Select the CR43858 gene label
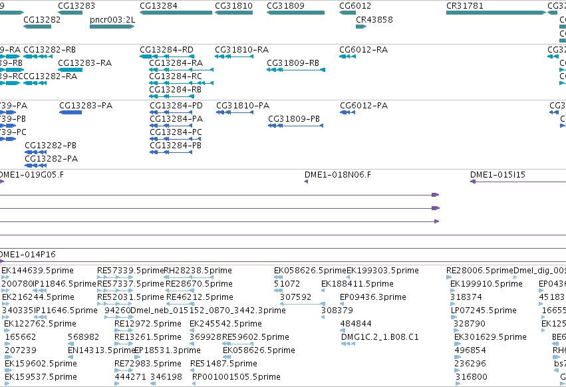The height and width of the screenshot is (387, 566). coord(374,19)
